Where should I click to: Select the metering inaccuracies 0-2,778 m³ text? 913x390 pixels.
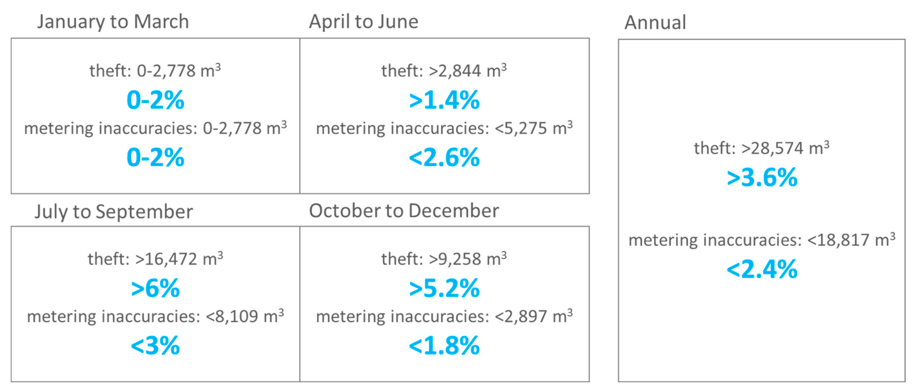pos(155,128)
